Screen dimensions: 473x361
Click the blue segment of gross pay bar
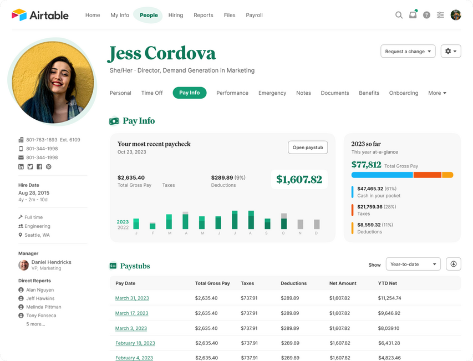[x=382, y=175]
